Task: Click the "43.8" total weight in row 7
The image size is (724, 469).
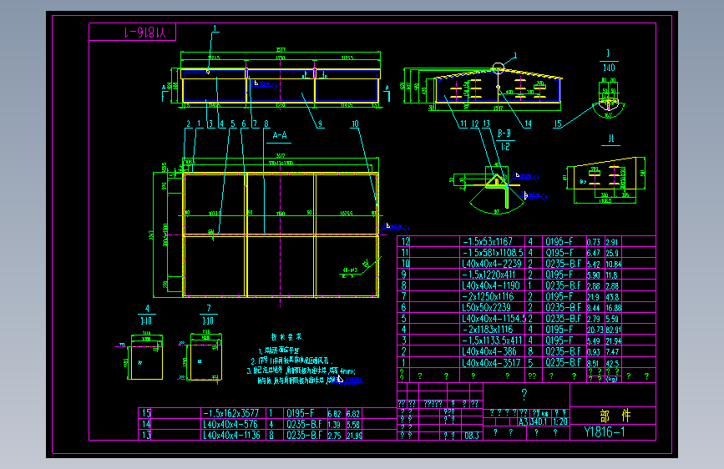Action: [x=612, y=297]
